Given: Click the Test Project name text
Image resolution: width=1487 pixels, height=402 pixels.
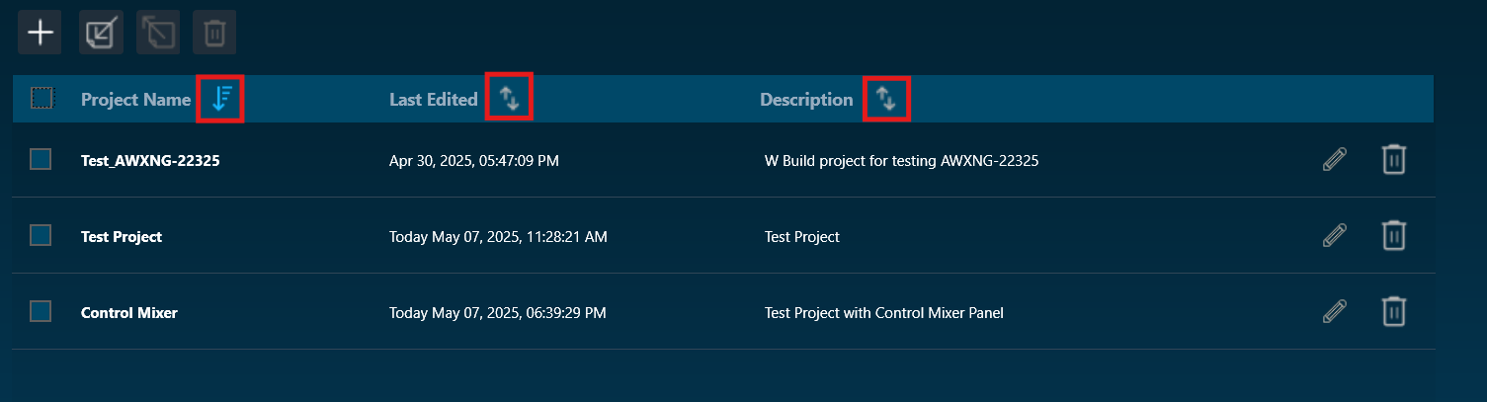Looking at the screenshot, I should pos(122,236).
